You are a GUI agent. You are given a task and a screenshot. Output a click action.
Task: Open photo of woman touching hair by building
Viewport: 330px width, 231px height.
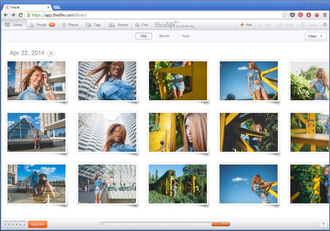point(36,80)
